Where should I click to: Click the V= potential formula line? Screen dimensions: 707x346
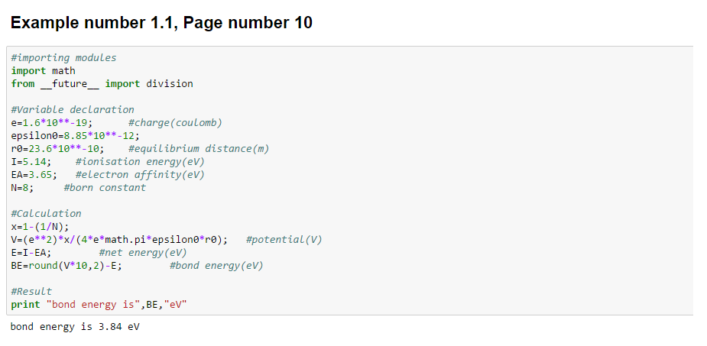coord(119,240)
